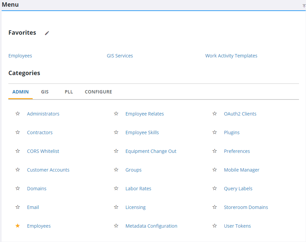Open the CONFIGURE category tab
The image size is (306, 242).
pyautogui.click(x=98, y=92)
